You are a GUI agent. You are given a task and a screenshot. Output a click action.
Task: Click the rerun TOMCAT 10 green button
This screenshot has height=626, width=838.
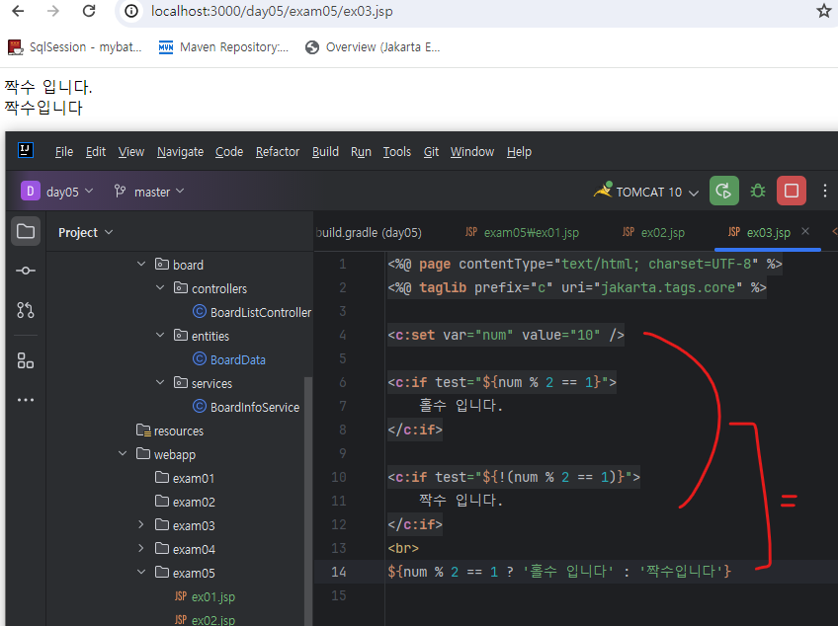coord(724,191)
